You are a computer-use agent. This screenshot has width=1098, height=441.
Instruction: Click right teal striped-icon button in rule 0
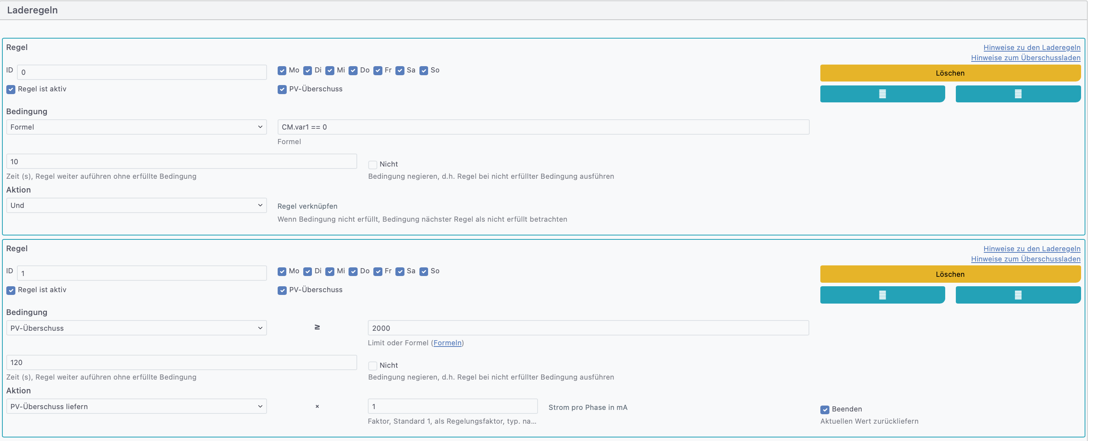(x=1018, y=94)
